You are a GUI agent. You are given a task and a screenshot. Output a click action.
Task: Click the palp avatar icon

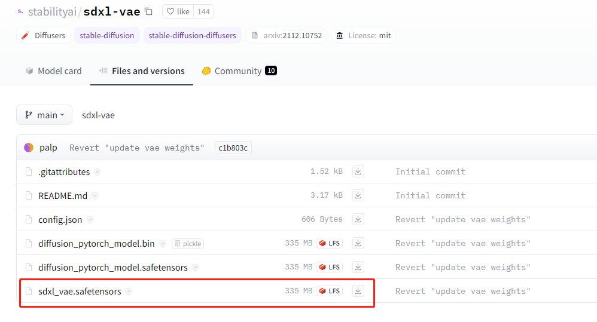(x=29, y=148)
